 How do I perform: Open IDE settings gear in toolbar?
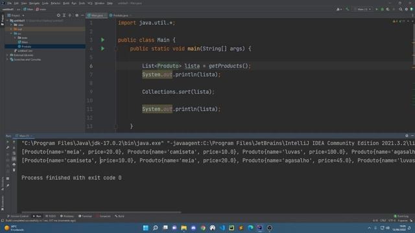point(407,9)
